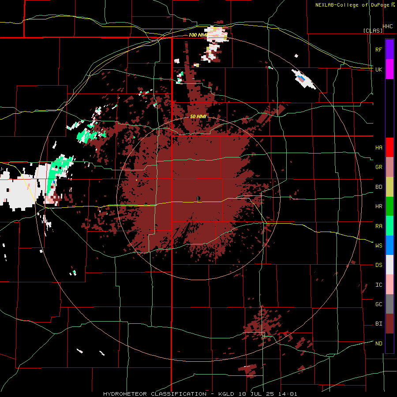Click the IC pink legend swatch
The image size is (397, 397).
(x=390, y=285)
